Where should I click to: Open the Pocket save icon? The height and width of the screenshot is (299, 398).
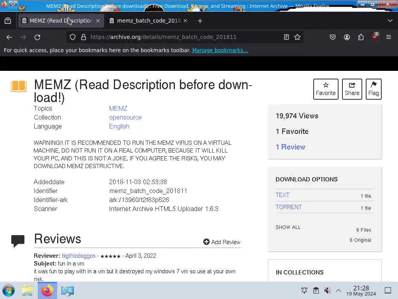pos(333,37)
